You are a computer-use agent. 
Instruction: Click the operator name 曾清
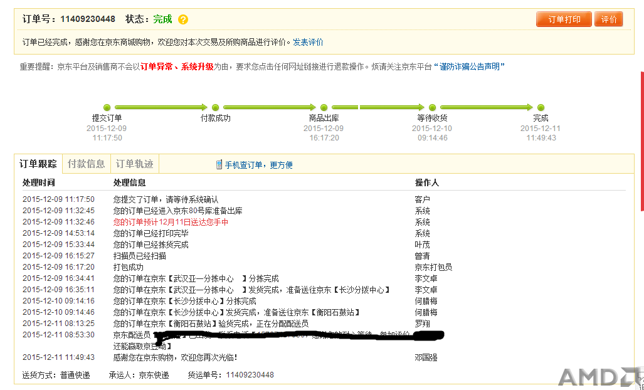coord(422,256)
